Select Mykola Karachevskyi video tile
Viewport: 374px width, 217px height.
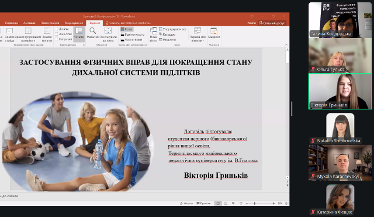(x=340, y=163)
